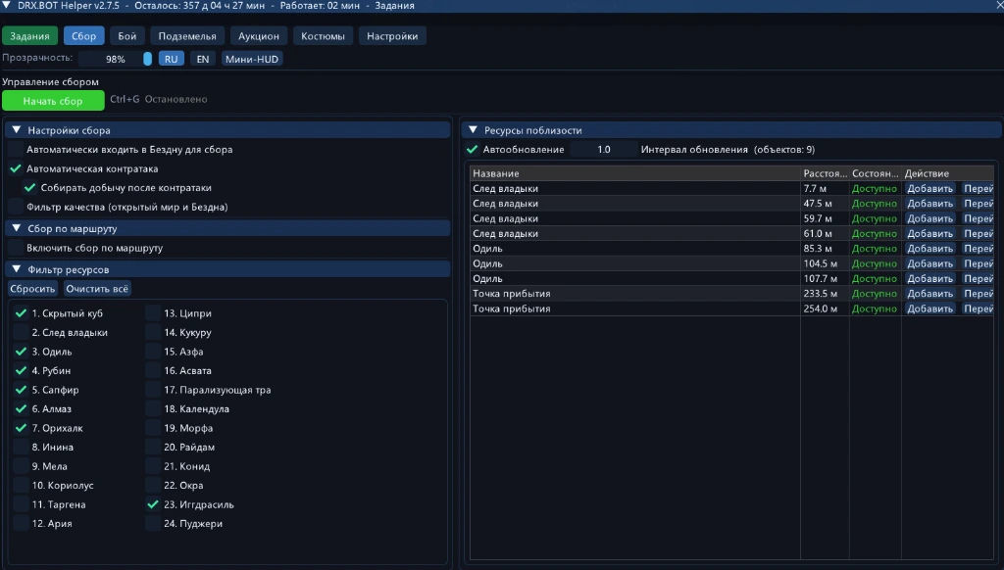Collapse the Ресурсы поблизости panel
This screenshot has width=1004, height=570.
pos(474,130)
